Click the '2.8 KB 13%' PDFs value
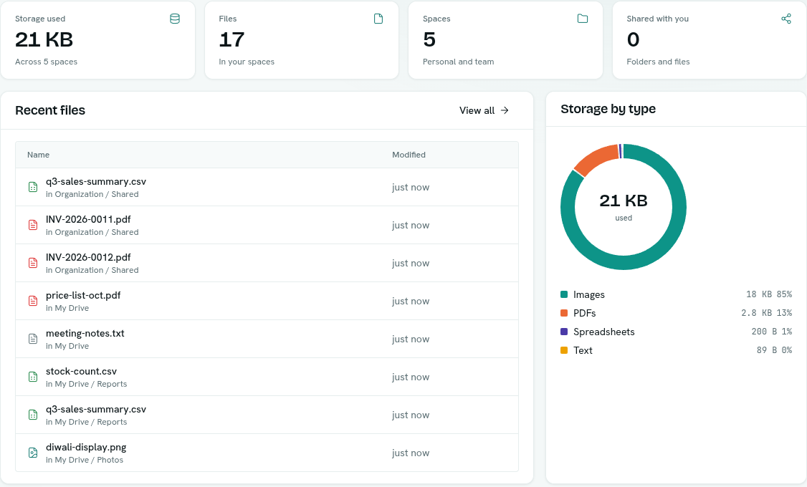The image size is (807, 487). coord(766,313)
